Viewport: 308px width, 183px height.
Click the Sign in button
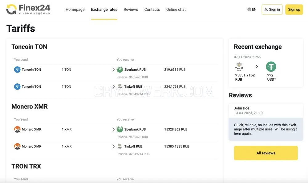tap(272, 10)
